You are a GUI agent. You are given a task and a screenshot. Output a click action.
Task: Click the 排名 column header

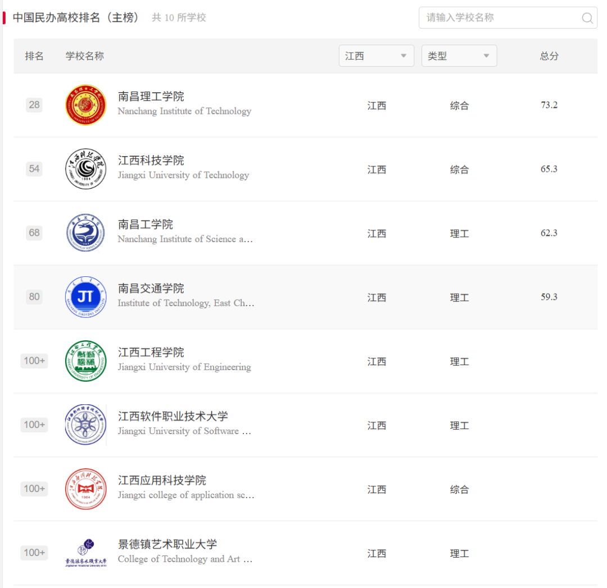tap(35, 56)
